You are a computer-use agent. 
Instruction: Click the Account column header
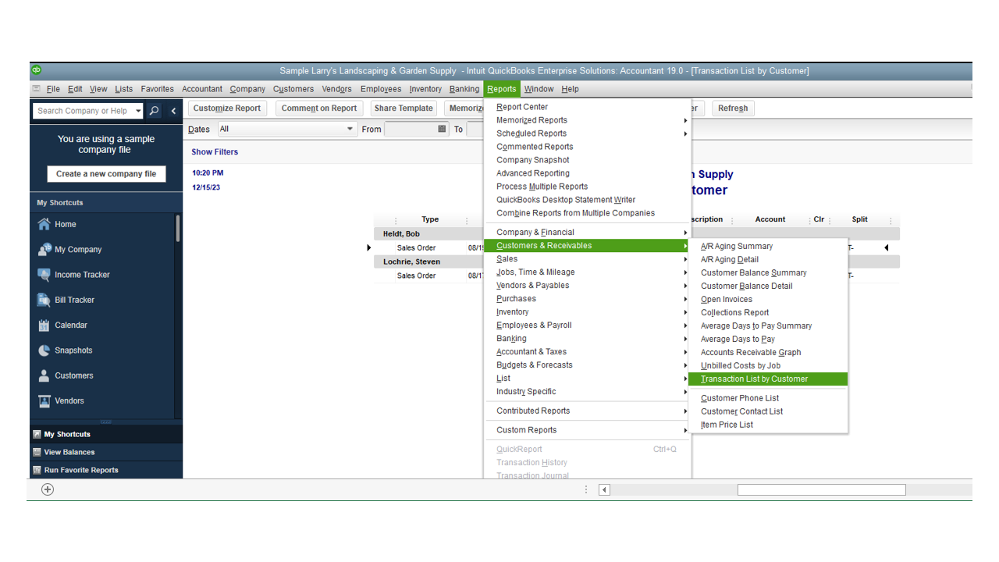[x=770, y=219]
